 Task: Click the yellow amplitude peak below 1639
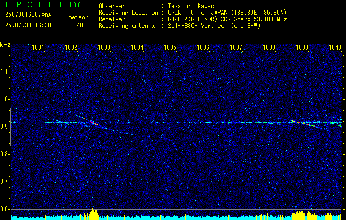click(300, 215)
